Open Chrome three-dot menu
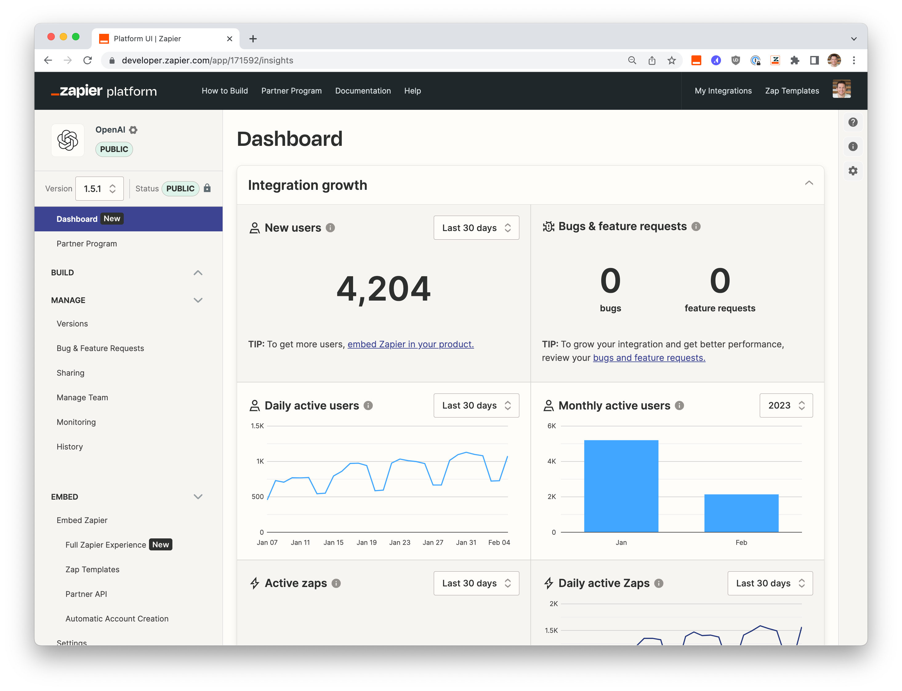This screenshot has height=691, width=902. point(854,61)
